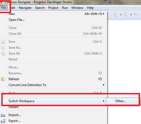
Task: Click the New submenu arrow
Action: coord(104,14)
